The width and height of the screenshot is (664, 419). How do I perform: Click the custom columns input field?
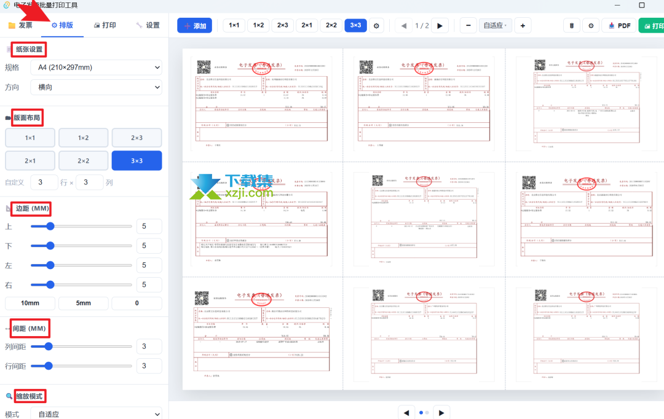point(89,182)
